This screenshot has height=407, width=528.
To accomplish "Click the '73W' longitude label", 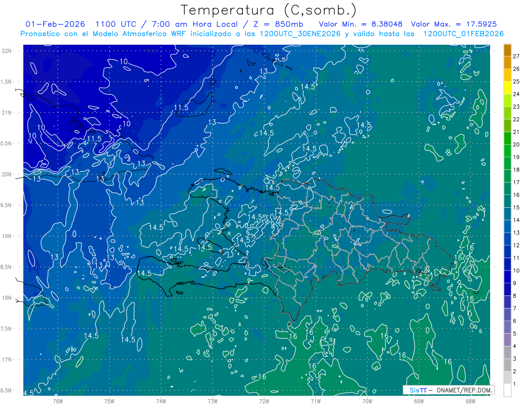I will (x=213, y=401).
